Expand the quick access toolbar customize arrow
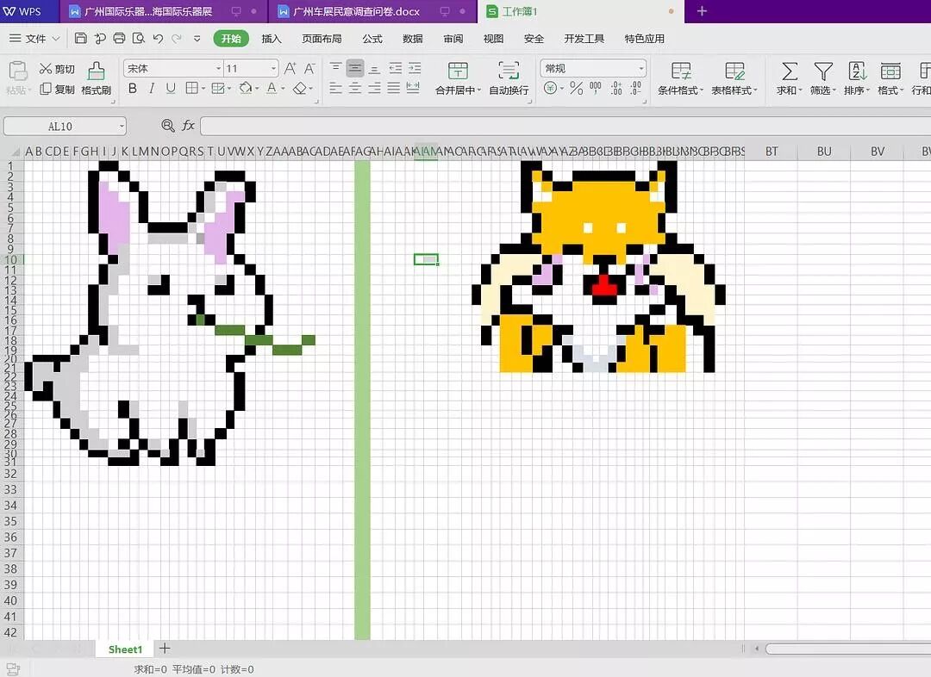The image size is (931, 677). (197, 39)
